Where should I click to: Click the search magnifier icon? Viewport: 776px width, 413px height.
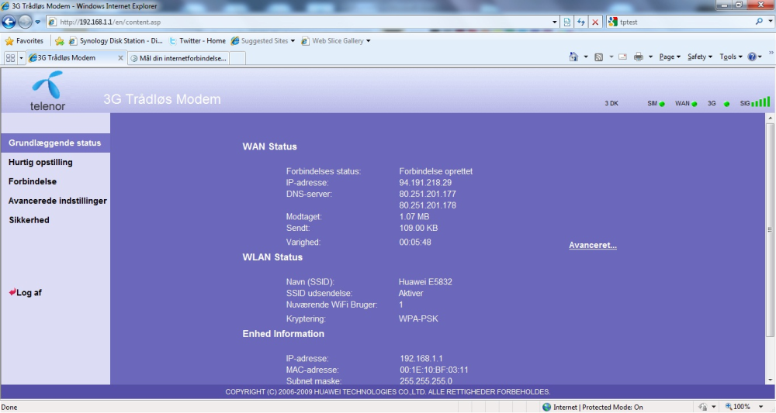tap(759, 22)
